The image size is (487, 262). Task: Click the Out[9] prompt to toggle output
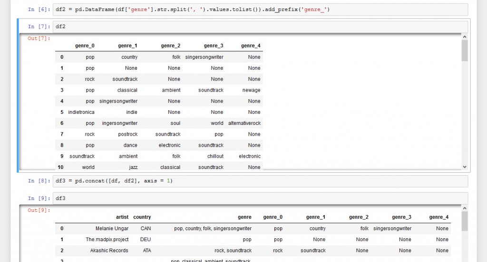[39, 210]
